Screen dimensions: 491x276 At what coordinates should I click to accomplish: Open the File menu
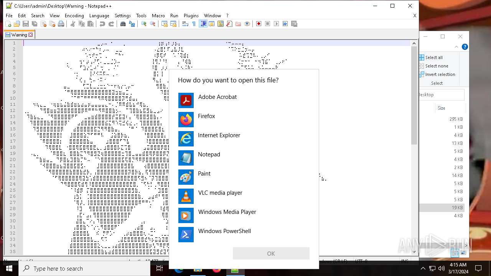[9, 16]
